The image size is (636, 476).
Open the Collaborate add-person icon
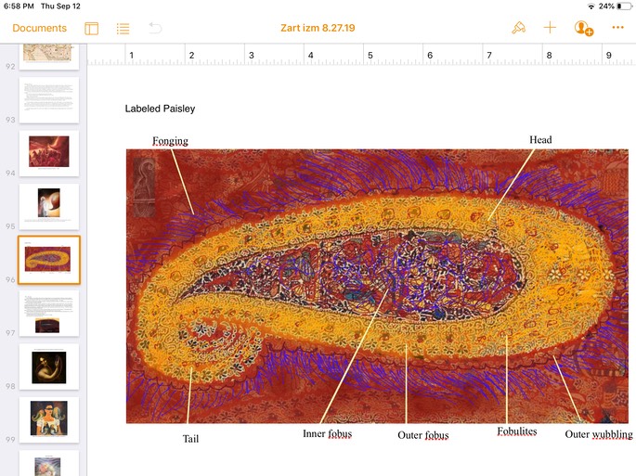coord(583,28)
